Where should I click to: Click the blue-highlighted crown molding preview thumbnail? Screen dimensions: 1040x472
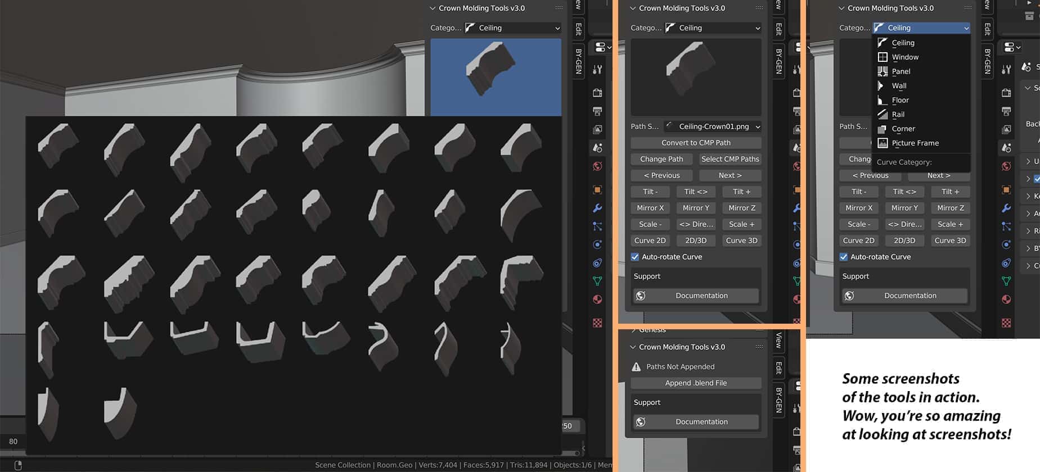coord(496,77)
